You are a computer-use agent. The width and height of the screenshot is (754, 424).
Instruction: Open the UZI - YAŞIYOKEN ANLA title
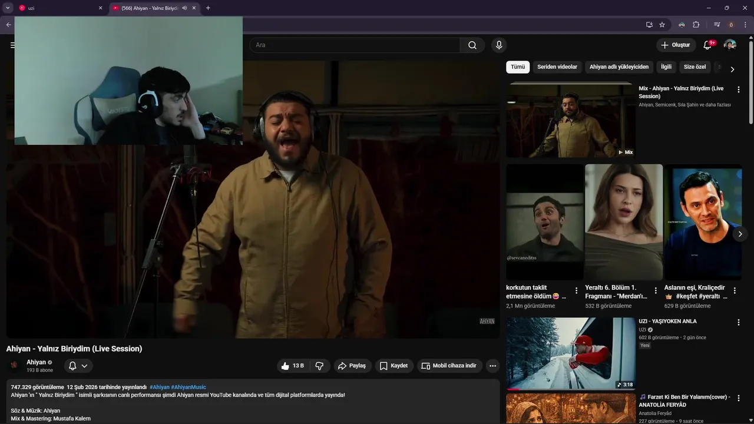[x=668, y=322]
